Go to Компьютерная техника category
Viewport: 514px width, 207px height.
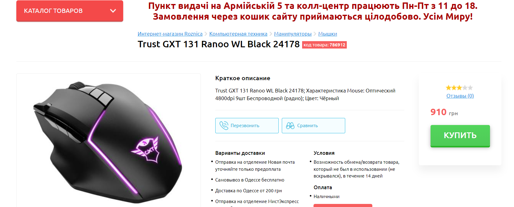click(x=238, y=34)
